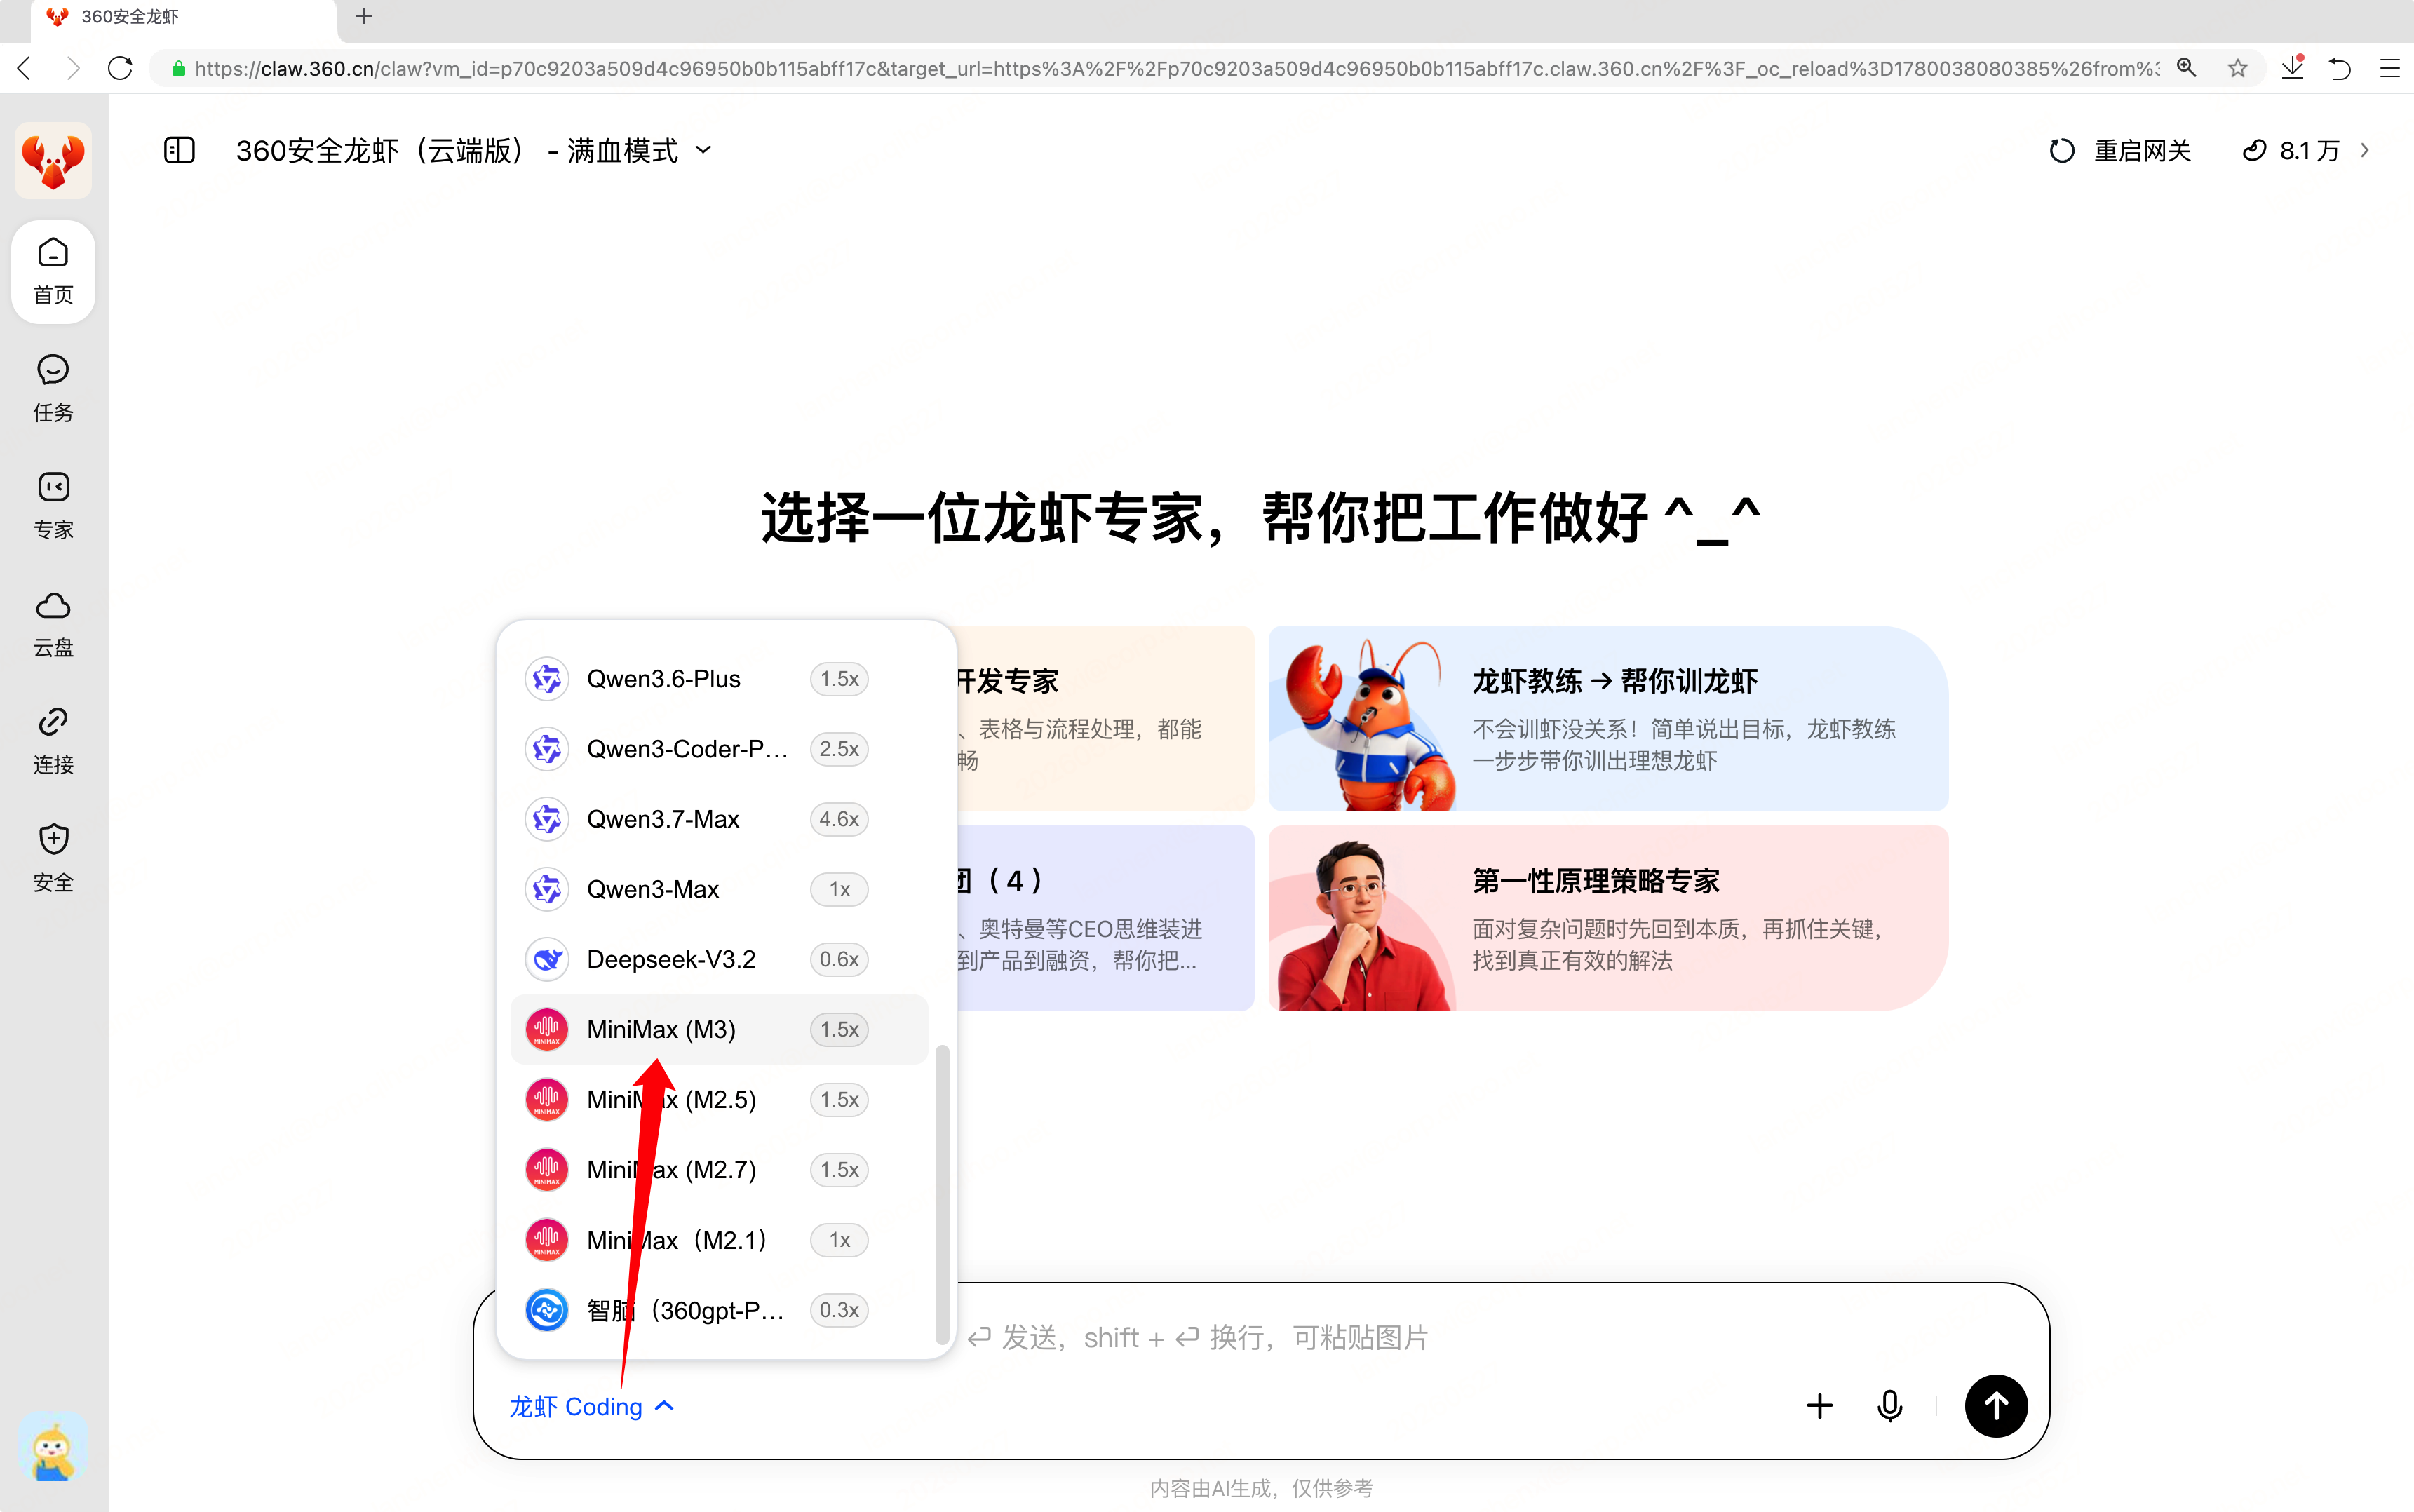Click the user avatar at sidebar bottom
The width and height of the screenshot is (2414, 1512).
click(x=53, y=1447)
